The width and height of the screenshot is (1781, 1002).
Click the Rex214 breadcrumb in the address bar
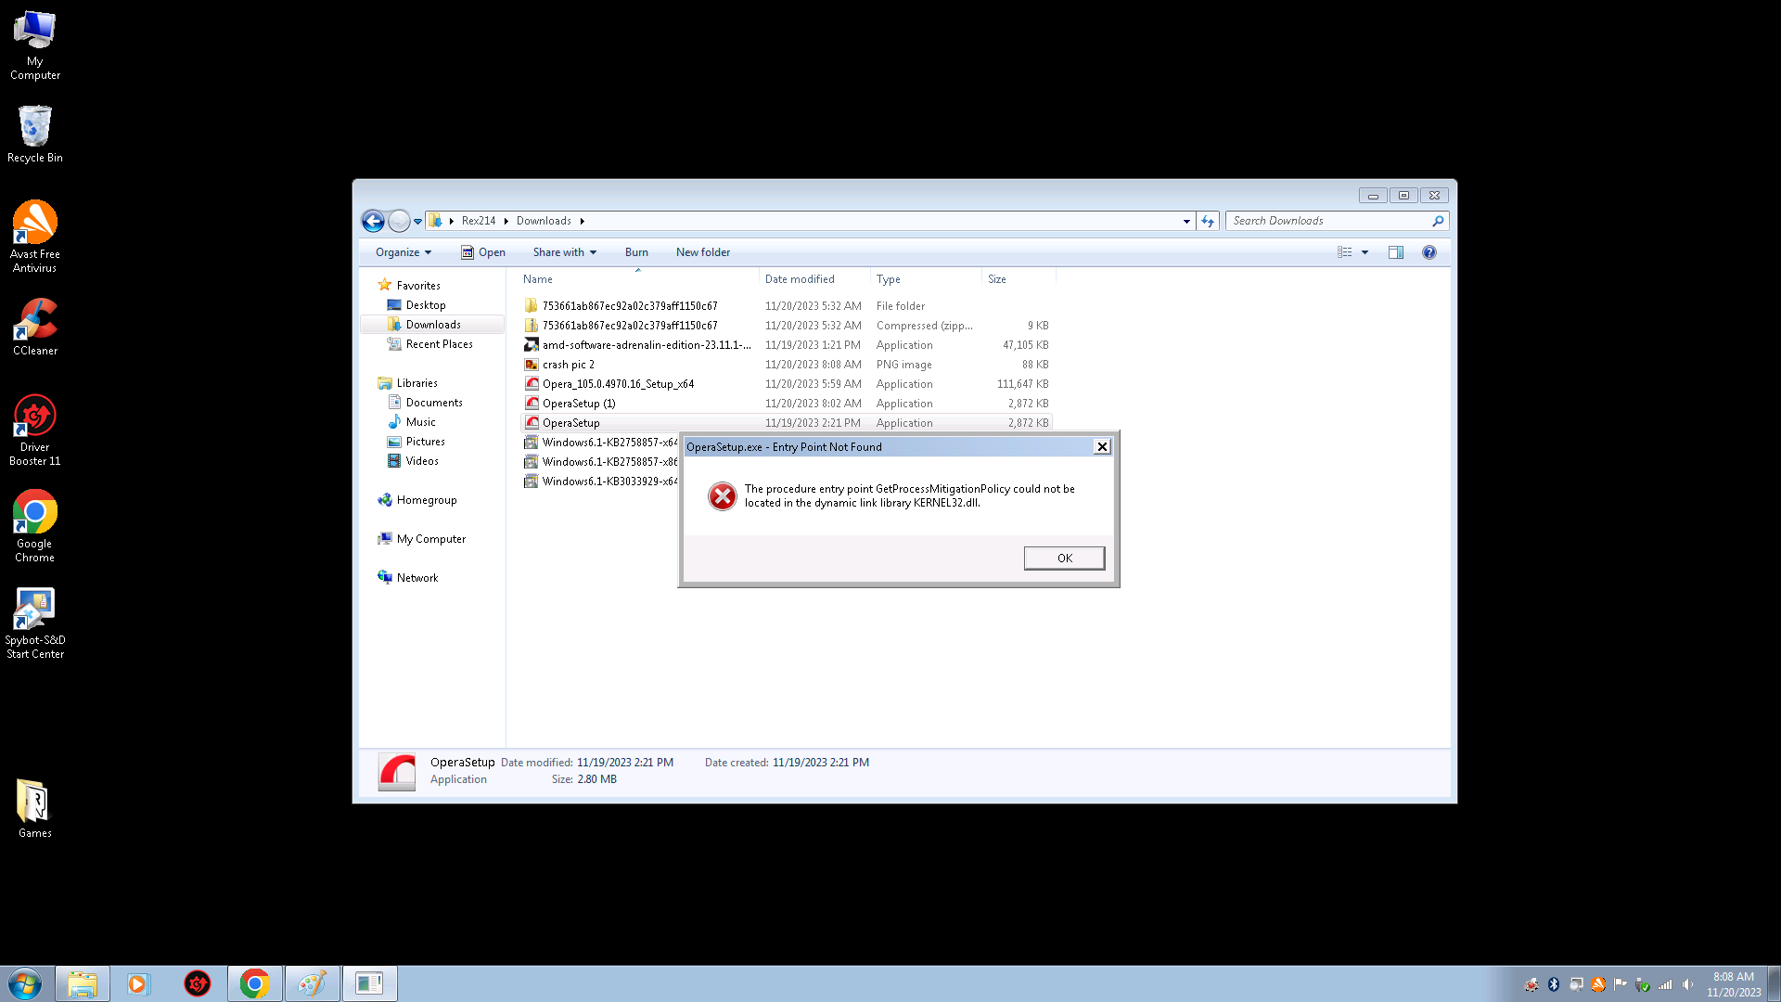coord(479,221)
